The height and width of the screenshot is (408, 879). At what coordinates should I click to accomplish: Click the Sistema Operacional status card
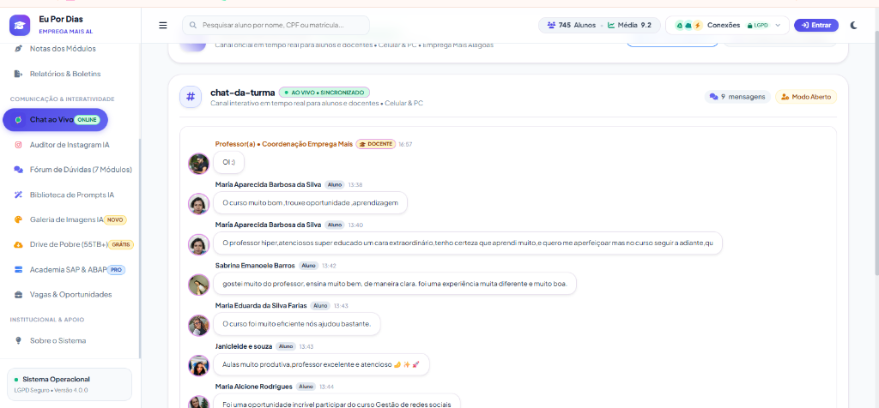click(70, 384)
